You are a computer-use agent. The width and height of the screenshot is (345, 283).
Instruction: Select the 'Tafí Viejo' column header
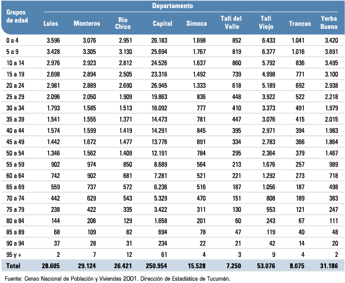point(266,23)
